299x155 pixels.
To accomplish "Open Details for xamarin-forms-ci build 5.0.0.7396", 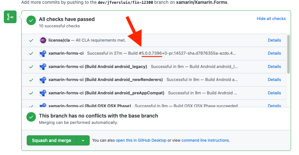I will 274,53.
